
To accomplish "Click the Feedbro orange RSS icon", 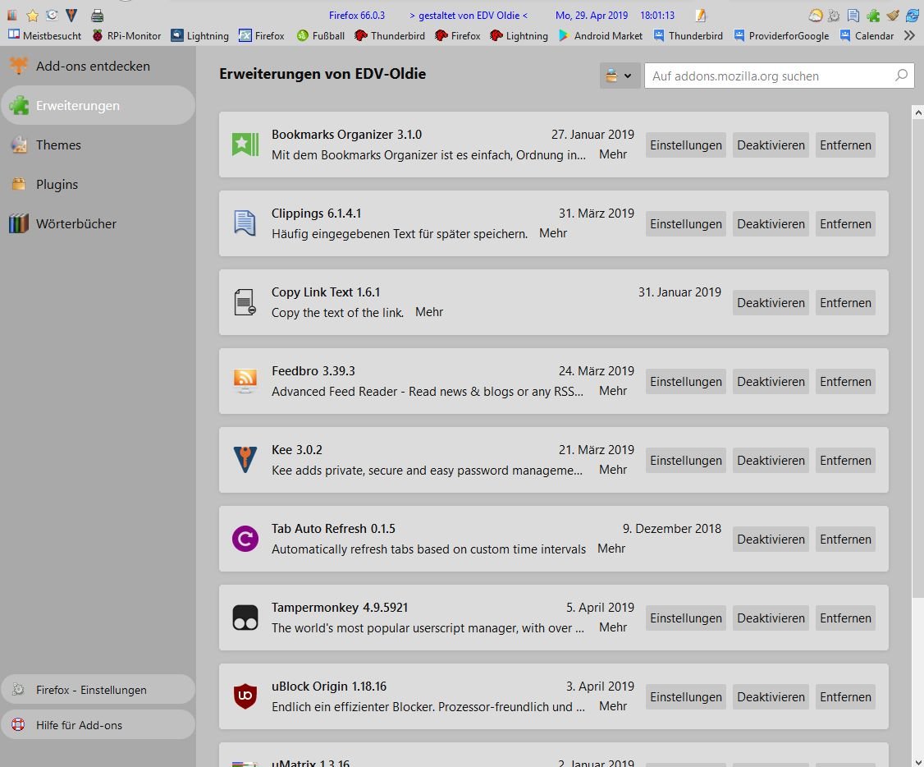I will [245, 381].
